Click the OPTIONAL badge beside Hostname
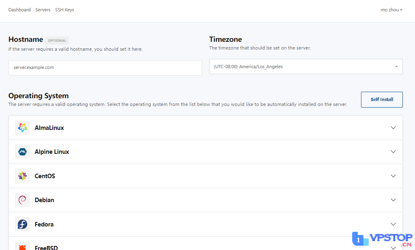The width and height of the screenshot is (415, 250). pyautogui.click(x=57, y=41)
